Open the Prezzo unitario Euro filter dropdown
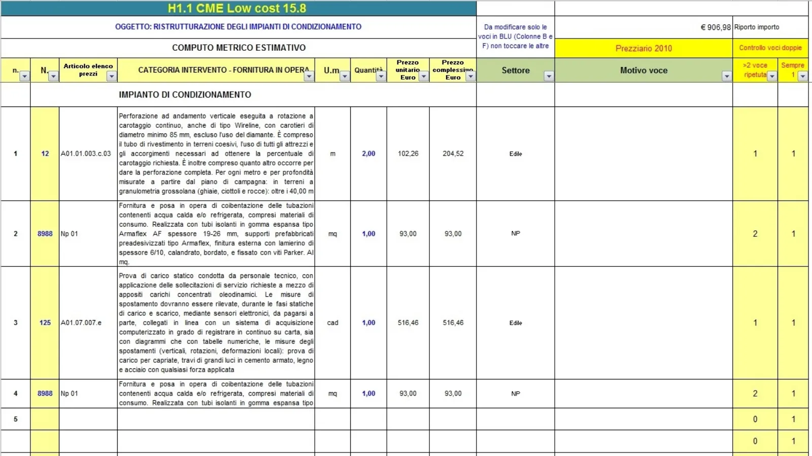 (424, 76)
